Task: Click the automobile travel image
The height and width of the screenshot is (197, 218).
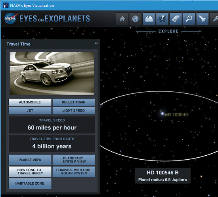Action: point(52,73)
